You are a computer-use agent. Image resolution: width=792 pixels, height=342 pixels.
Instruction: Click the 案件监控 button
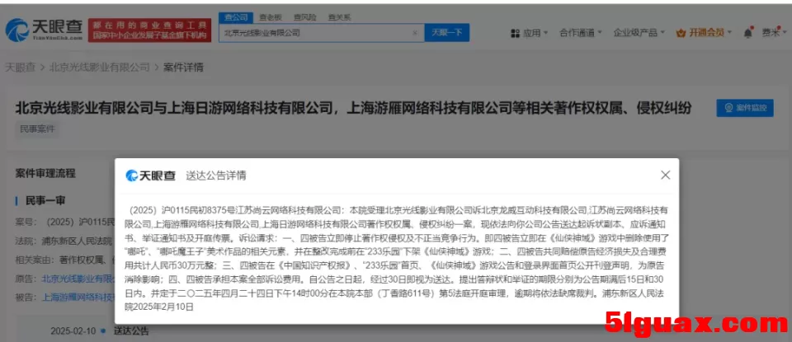click(x=745, y=108)
